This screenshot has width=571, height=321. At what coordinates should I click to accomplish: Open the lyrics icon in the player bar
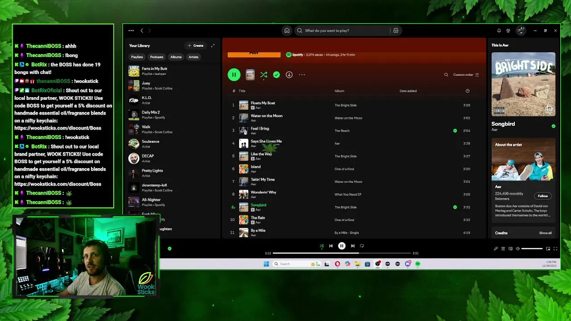pyautogui.click(x=496, y=249)
